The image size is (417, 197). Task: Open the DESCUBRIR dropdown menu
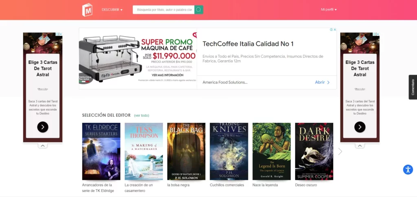pos(112,10)
